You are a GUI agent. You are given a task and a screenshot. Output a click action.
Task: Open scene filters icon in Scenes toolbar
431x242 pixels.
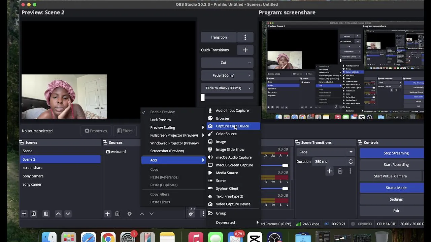click(46, 214)
